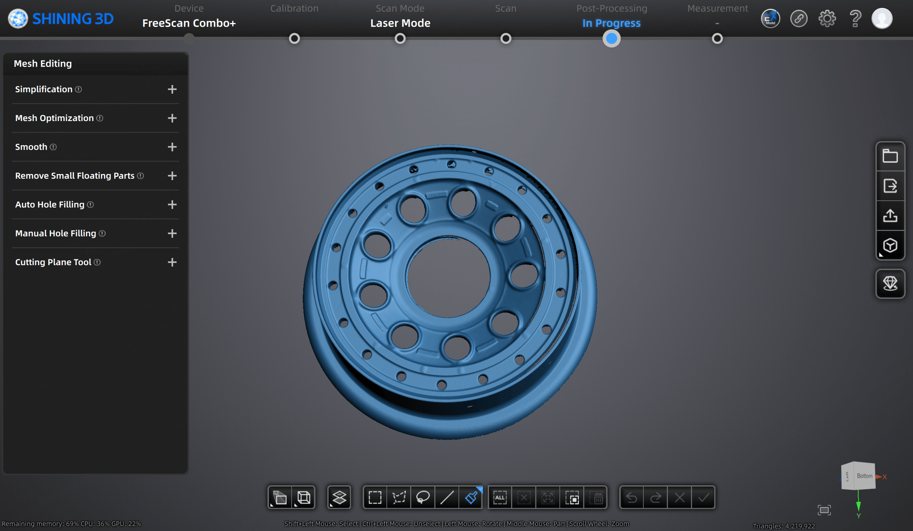Image resolution: width=913 pixels, height=531 pixels.
Task: Select the rectangle selection tool
Action: (x=375, y=497)
